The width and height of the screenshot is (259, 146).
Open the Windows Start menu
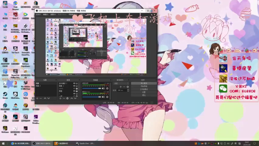3,143
